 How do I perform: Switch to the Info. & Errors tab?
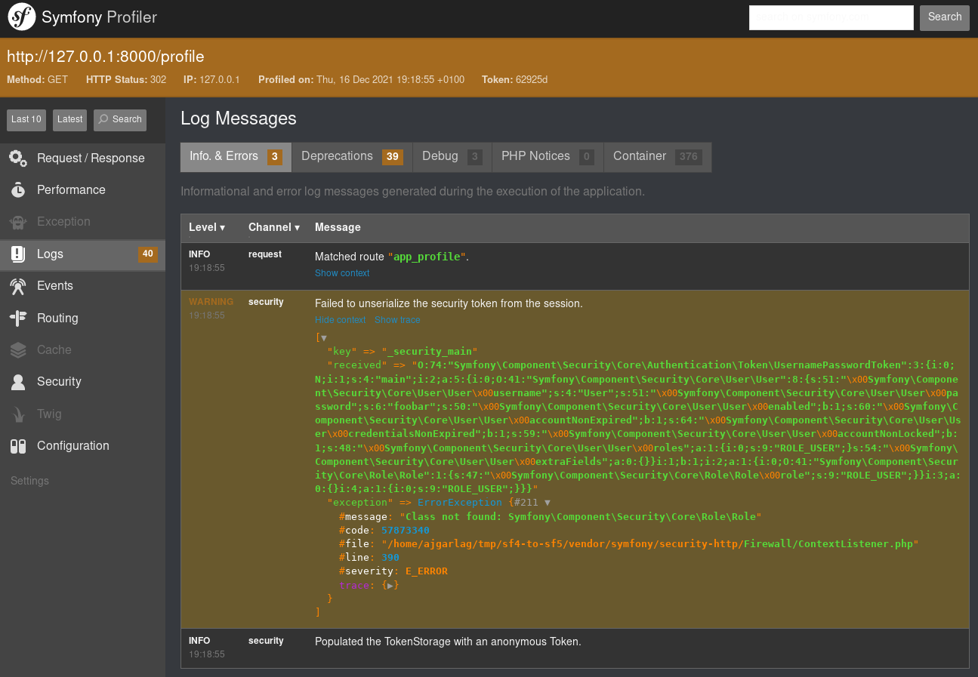236,156
